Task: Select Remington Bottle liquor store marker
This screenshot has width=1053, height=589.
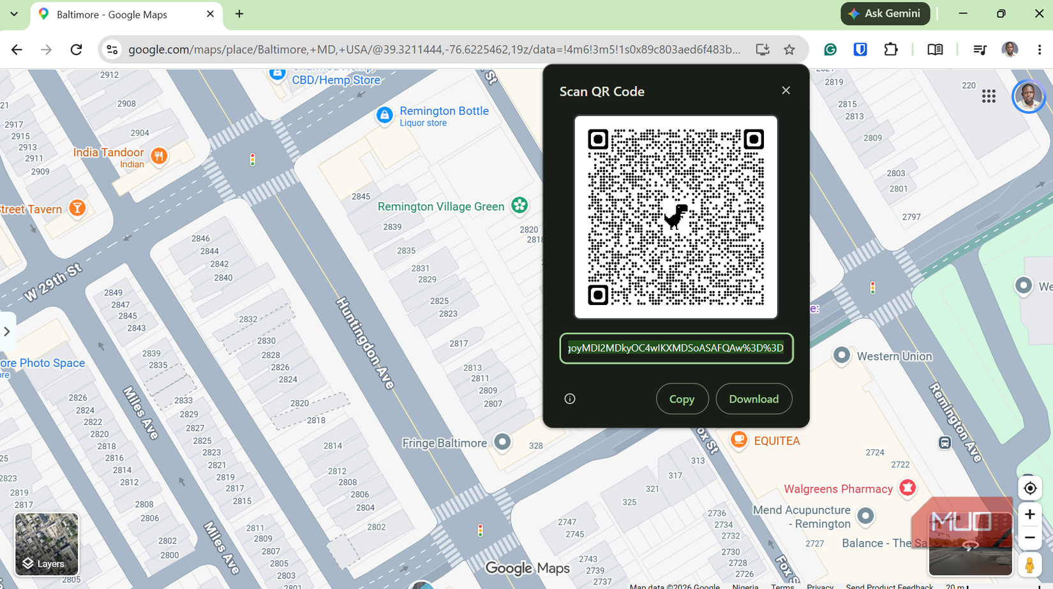Action: coord(384,116)
